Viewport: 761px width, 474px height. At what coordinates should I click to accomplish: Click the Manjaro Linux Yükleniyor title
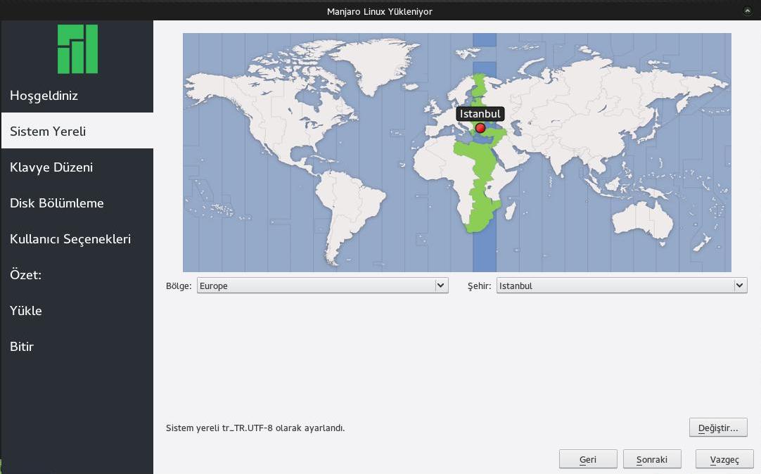click(380, 12)
